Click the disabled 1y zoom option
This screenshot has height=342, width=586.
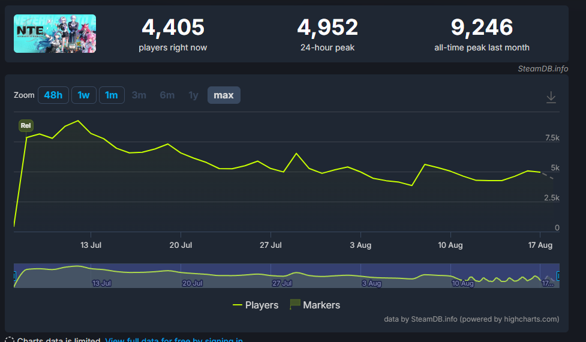click(193, 95)
